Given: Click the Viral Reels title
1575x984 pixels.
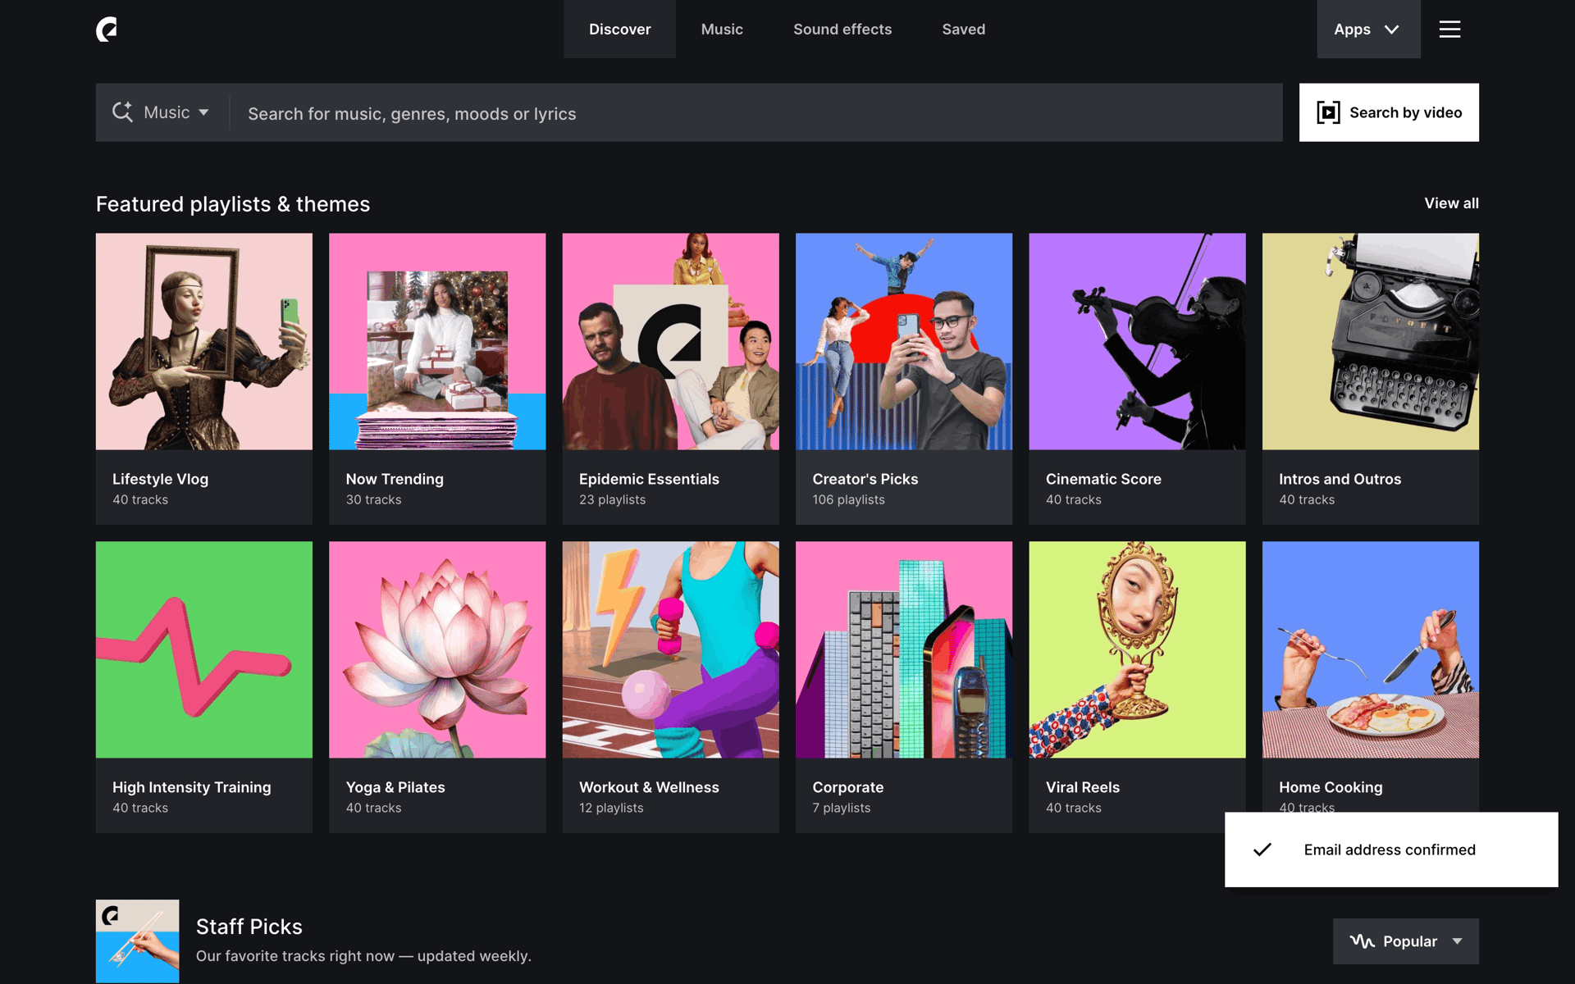Looking at the screenshot, I should coord(1083,787).
